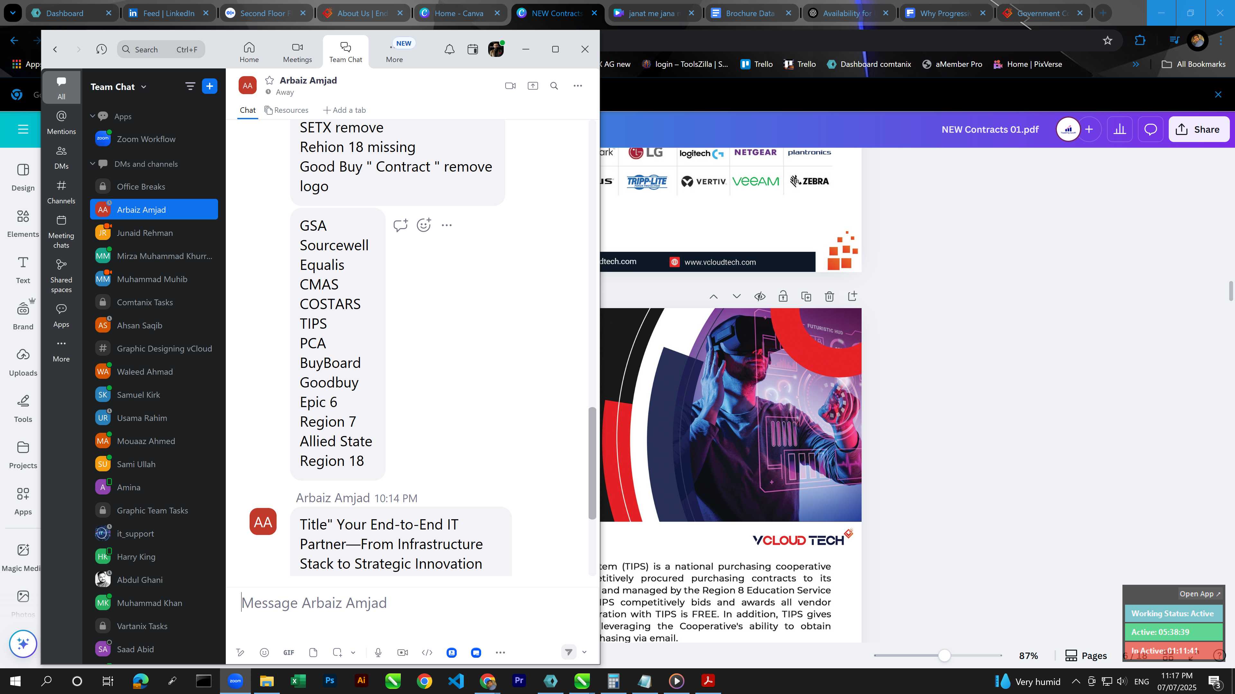Screen dimensions: 1235x694
Task: Toggle hide page eye icon in Canva
Action: coord(760,297)
